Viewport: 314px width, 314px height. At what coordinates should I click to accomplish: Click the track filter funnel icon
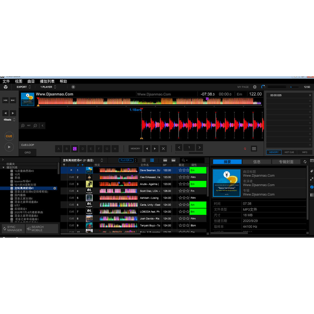coord(64,165)
